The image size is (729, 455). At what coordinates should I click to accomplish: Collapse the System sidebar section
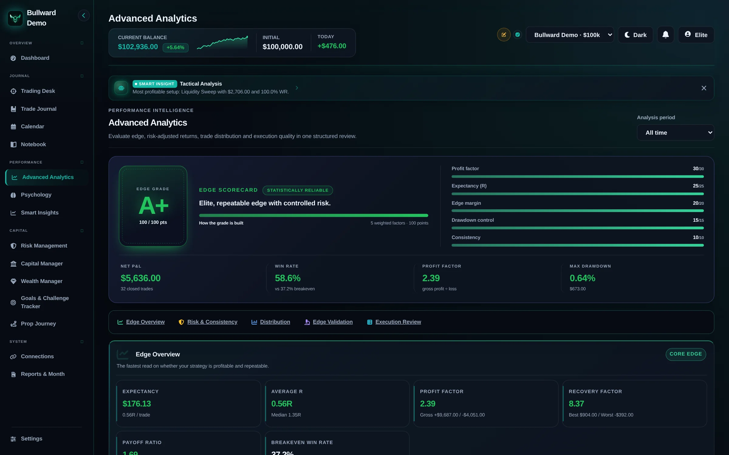click(82, 342)
